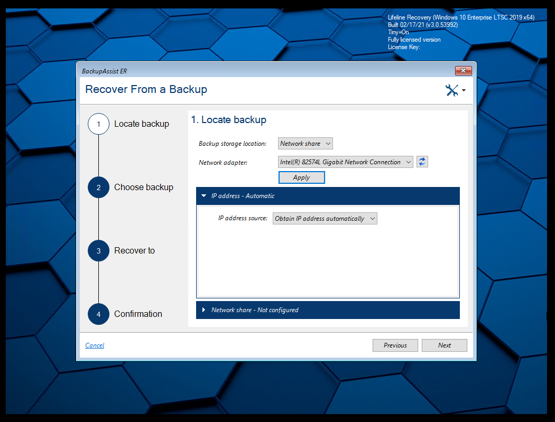
Task: Open the Backup storage location dropdown
Action: [x=305, y=143]
